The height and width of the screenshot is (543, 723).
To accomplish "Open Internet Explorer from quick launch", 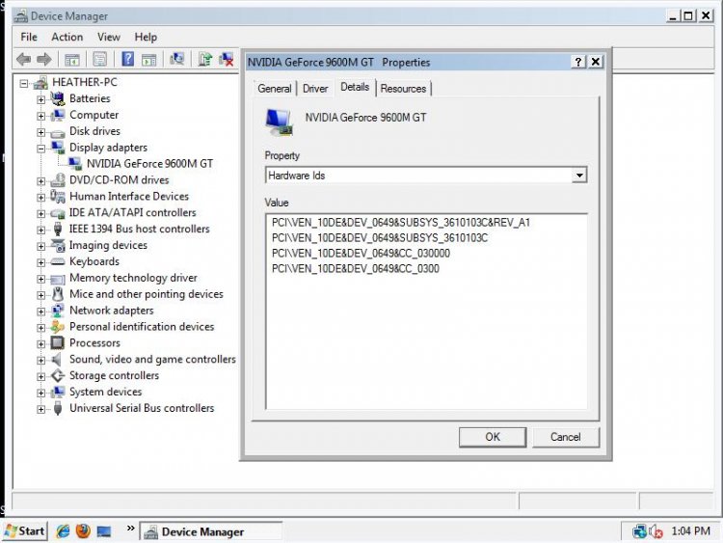I will pos(63,531).
